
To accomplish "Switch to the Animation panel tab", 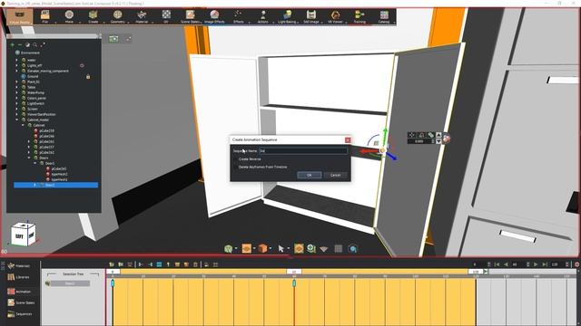I will pyautogui.click(x=19, y=292).
